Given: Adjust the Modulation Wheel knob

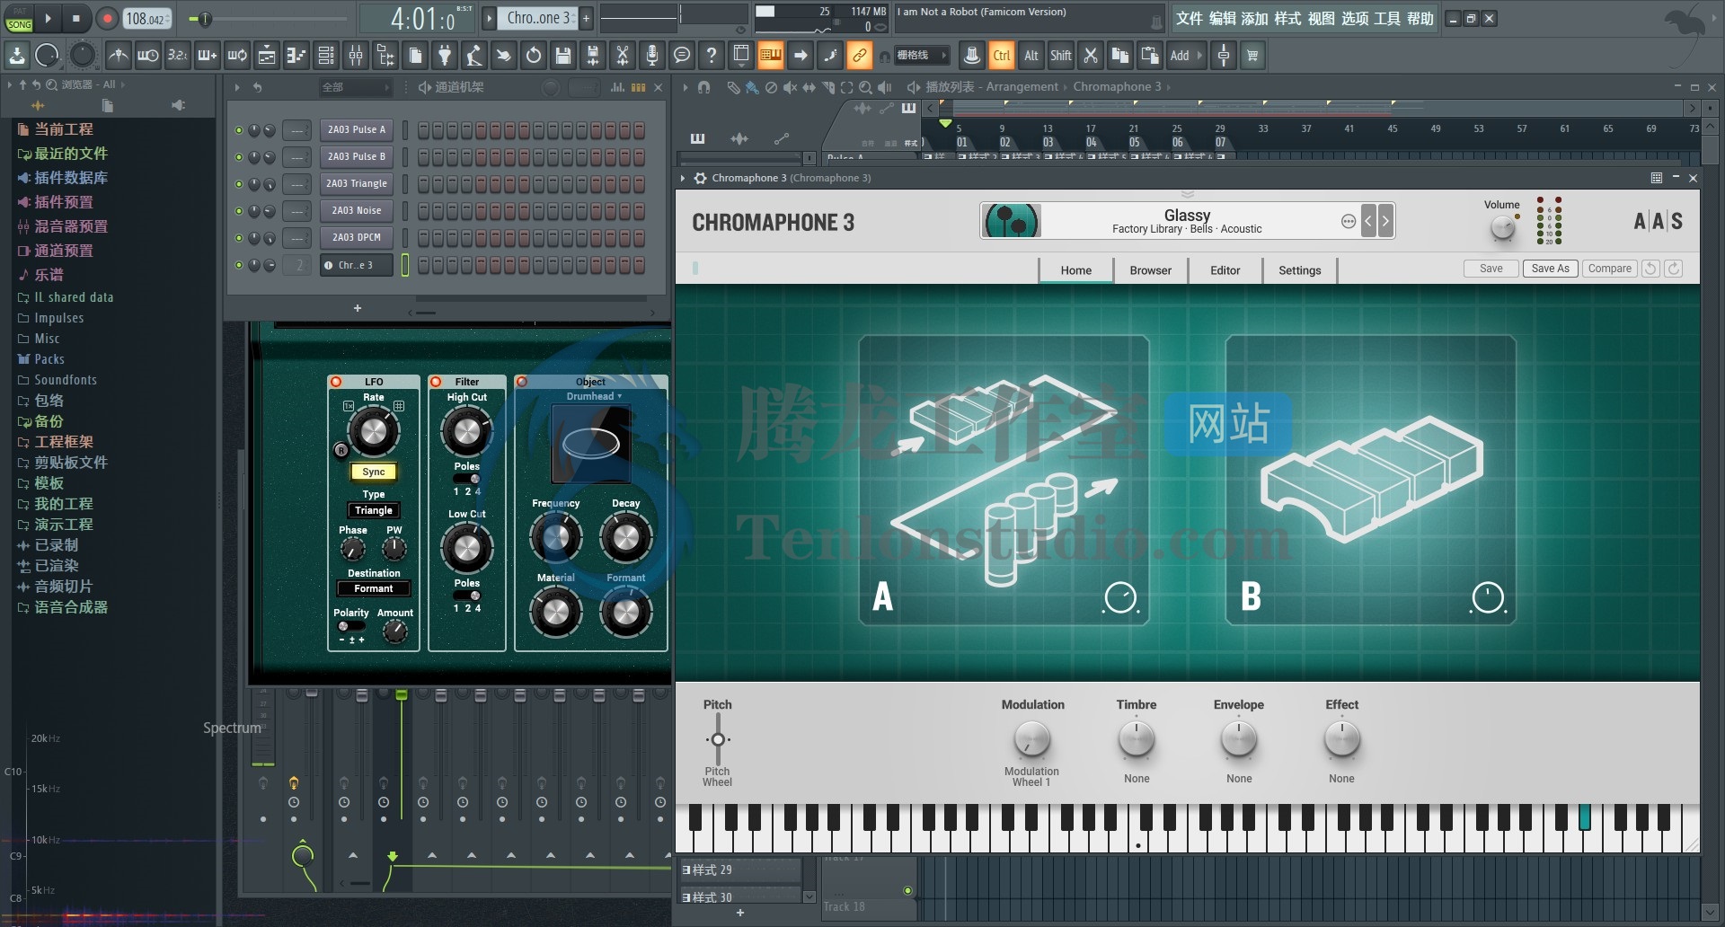Looking at the screenshot, I should click(1031, 740).
